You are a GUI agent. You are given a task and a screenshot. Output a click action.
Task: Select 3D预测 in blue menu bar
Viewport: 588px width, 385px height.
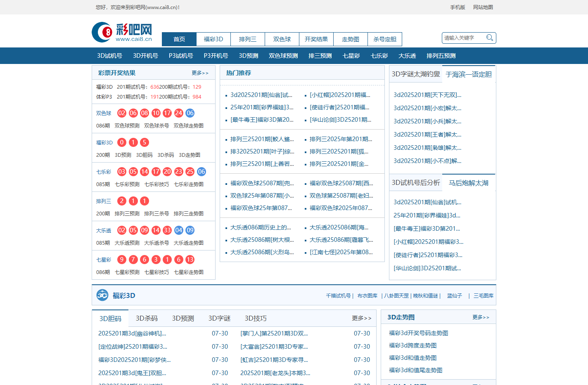pos(249,56)
